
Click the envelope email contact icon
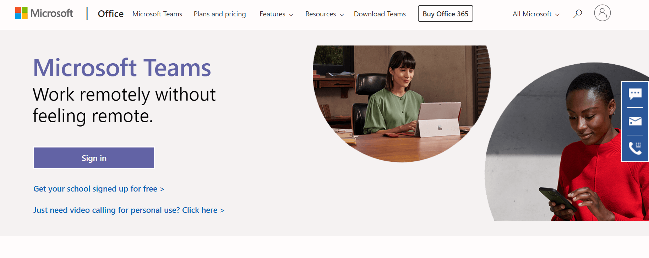click(x=635, y=122)
